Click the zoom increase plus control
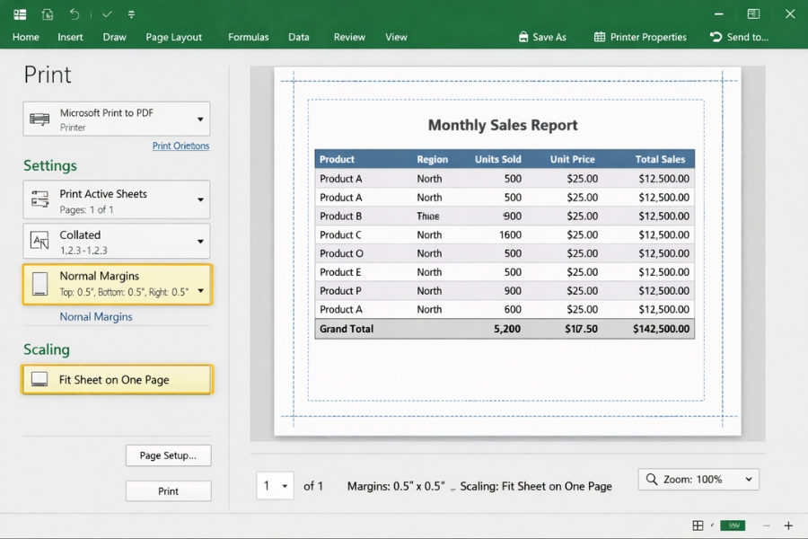The image size is (808, 539). point(788,525)
